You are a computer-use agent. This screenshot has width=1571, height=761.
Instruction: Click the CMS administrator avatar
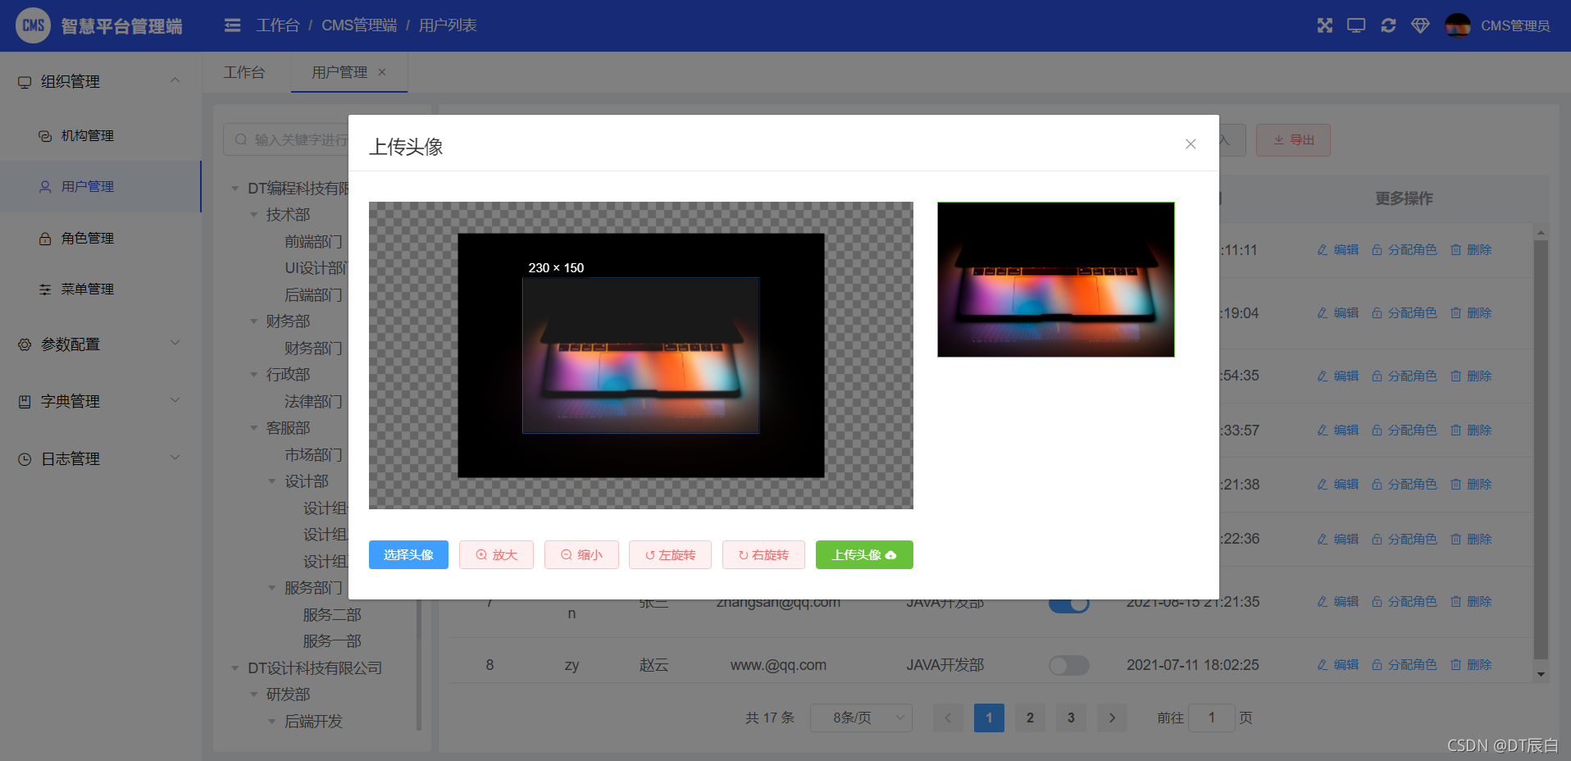[x=1458, y=25]
